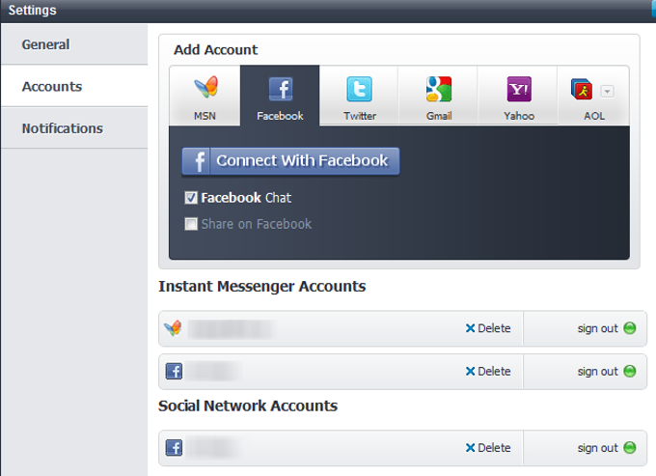Sign out of the MSN messenger account
This screenshot has width=656, height=476.
pyautogui.click(x=597, y=328)
